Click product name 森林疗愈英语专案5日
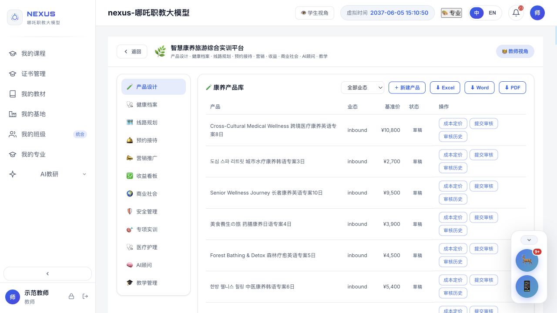The height and width of the screenshot is (313, 557). [291, 256]
